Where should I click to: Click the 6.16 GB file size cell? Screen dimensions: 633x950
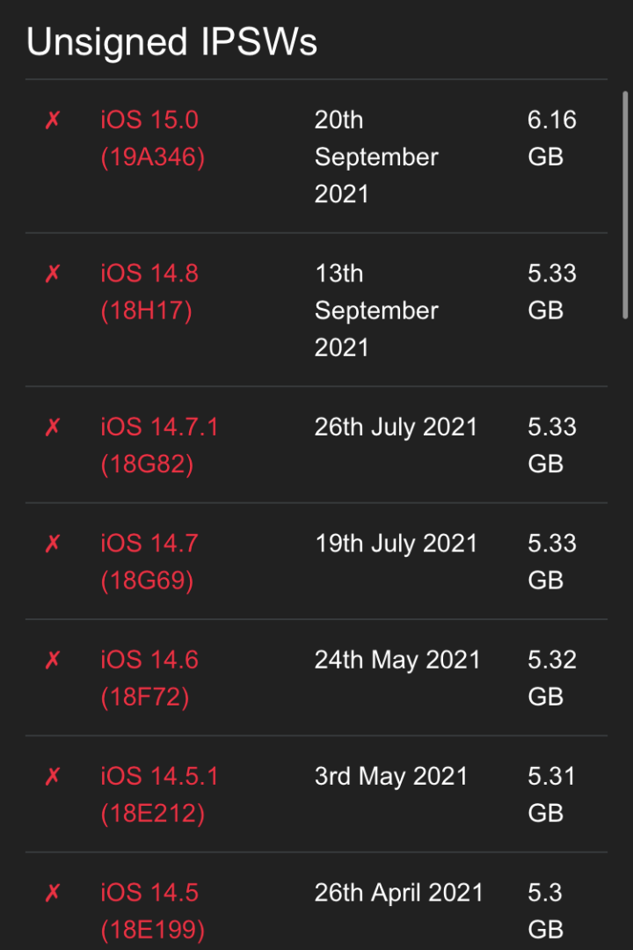(551, 138)
